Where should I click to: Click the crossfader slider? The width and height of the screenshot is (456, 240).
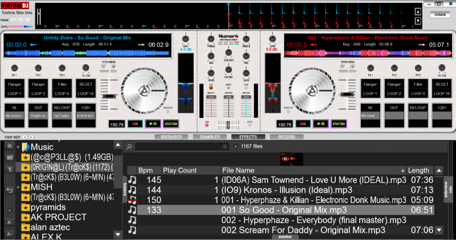click(229, 125)
